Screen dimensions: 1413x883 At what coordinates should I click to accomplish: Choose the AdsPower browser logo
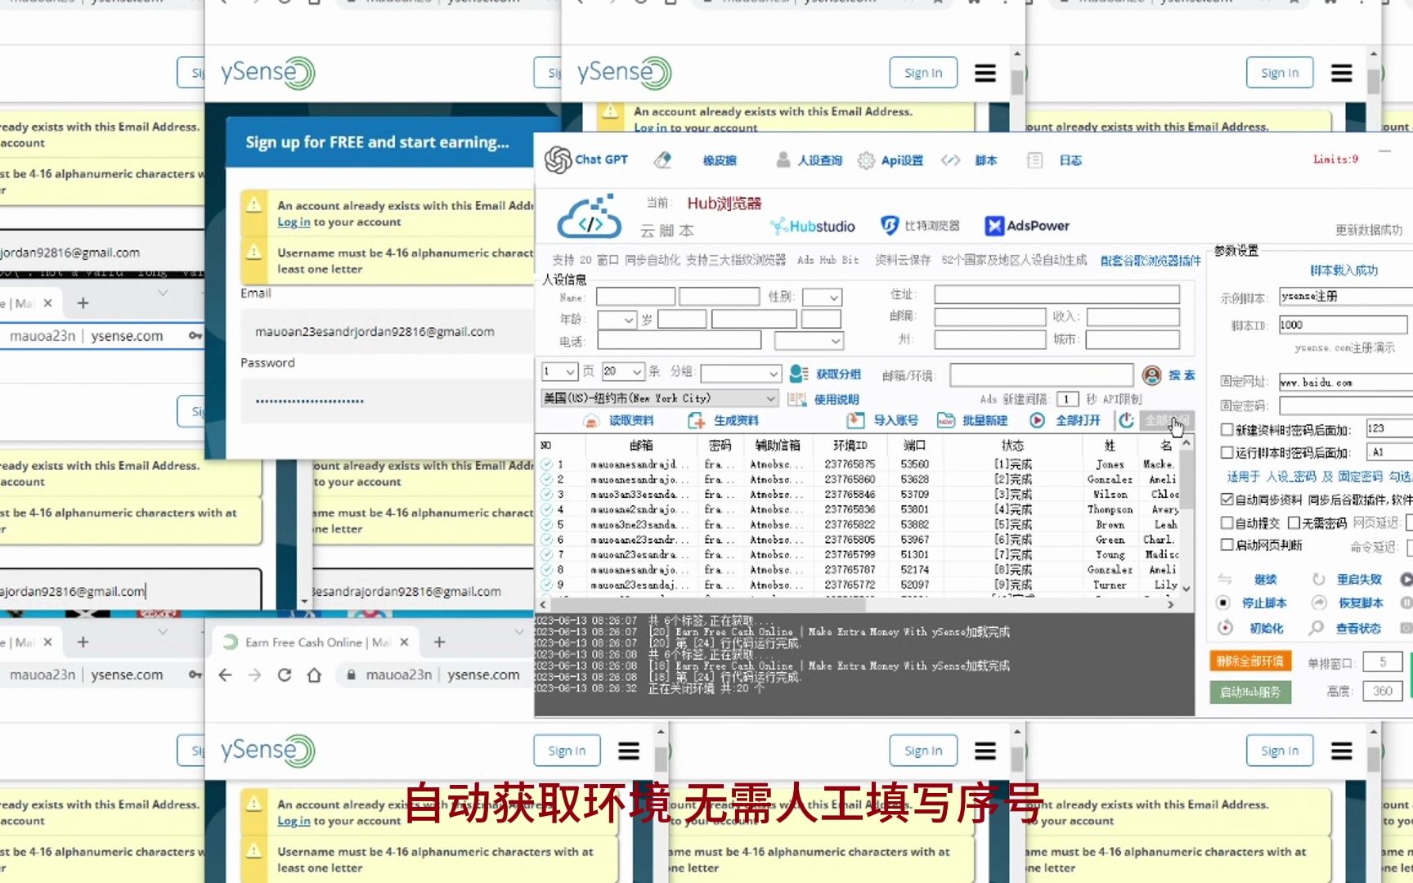pos(1027,226)
